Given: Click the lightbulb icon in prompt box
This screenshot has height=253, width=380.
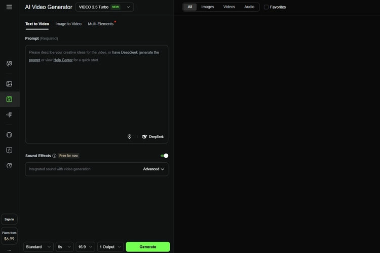Looking at the screenshot, I should pyautogui.click(x=129, y=136).
